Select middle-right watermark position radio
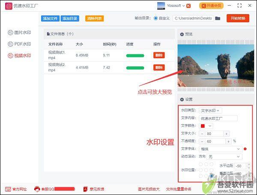 tap(212, 170)
